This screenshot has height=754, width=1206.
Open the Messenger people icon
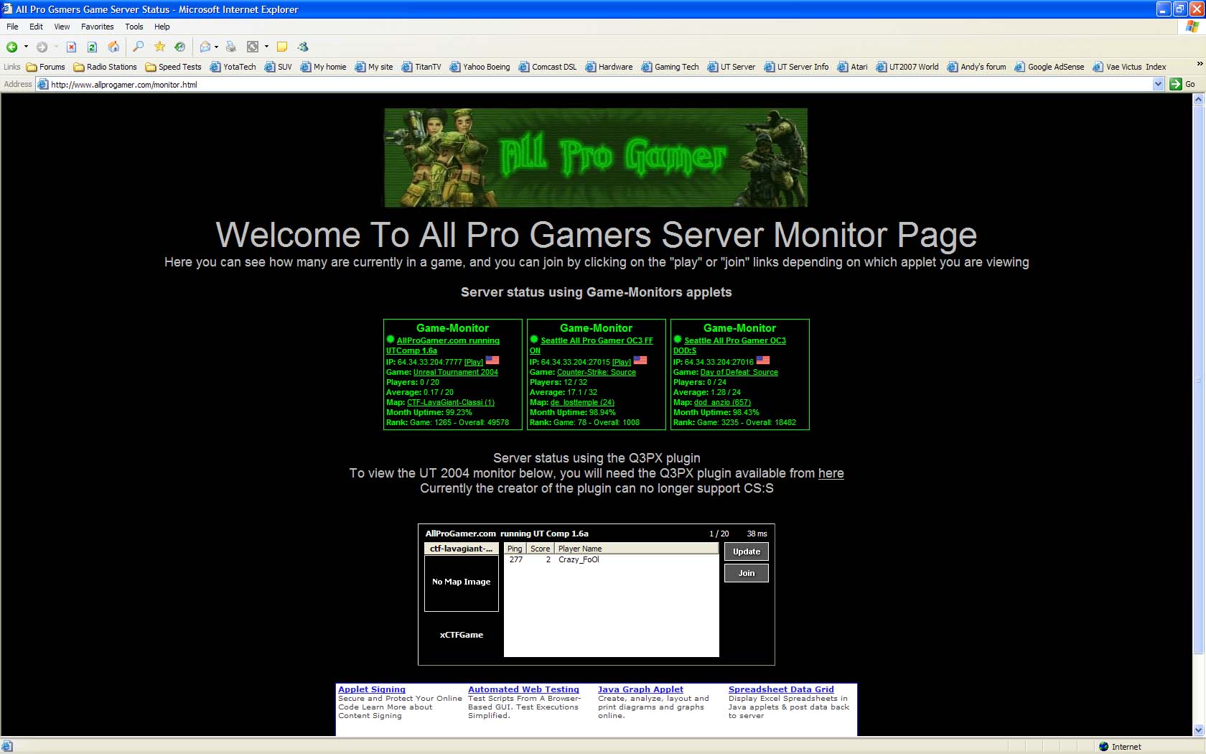(303, 47)
